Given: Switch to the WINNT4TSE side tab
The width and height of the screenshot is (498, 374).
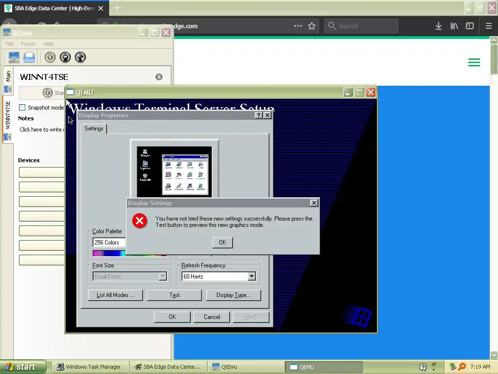Looking at the screenshot, I should [8, 119].
